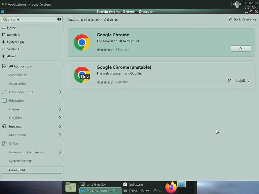
Task: Switch to the Software taskbar window
Action: coord(143,184)
